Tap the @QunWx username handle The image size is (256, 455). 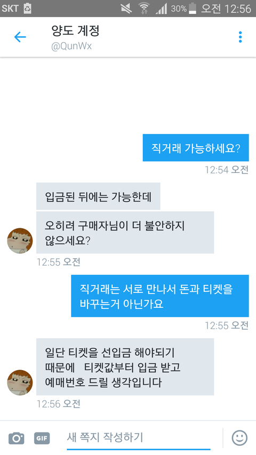pyautogui.click(x=71, y=46)
